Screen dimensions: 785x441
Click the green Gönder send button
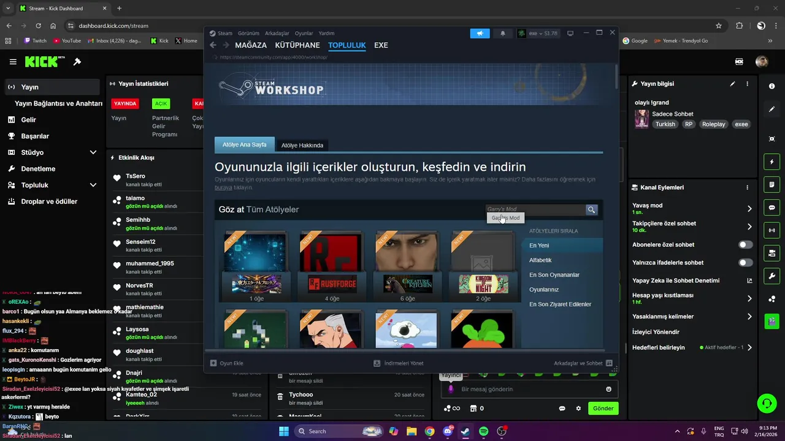click(x=603, y=409)
